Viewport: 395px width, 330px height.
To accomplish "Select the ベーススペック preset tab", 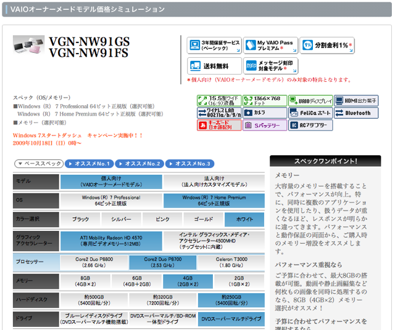I will 39,164.
